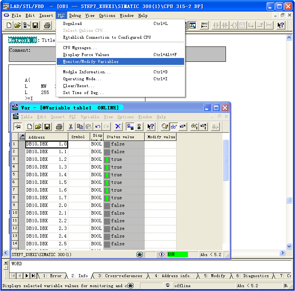Switch to the 4: Address info. tab
This screenshot has width=295, height=291.
click(173, 276)
